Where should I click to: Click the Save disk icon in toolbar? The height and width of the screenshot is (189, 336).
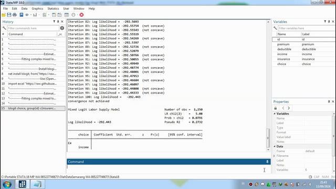pyautogui.click(x=9, y=15)
